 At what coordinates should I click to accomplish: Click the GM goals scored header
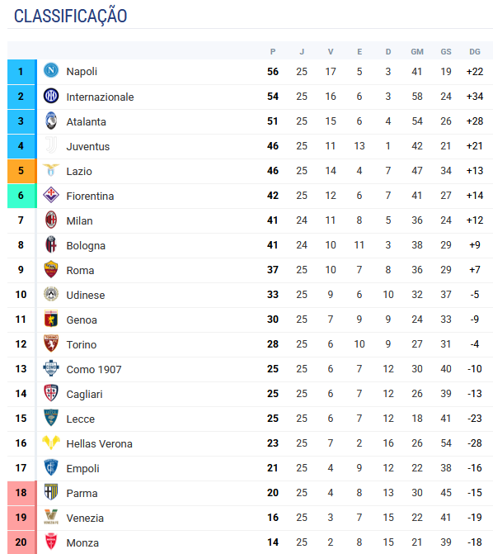pos(417,52)
